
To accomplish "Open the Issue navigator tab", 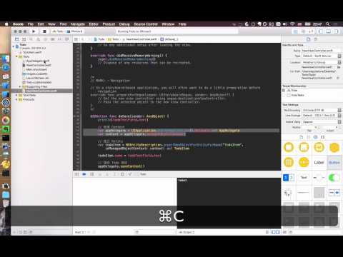I will pyautogui.click(x=38, y=39).
